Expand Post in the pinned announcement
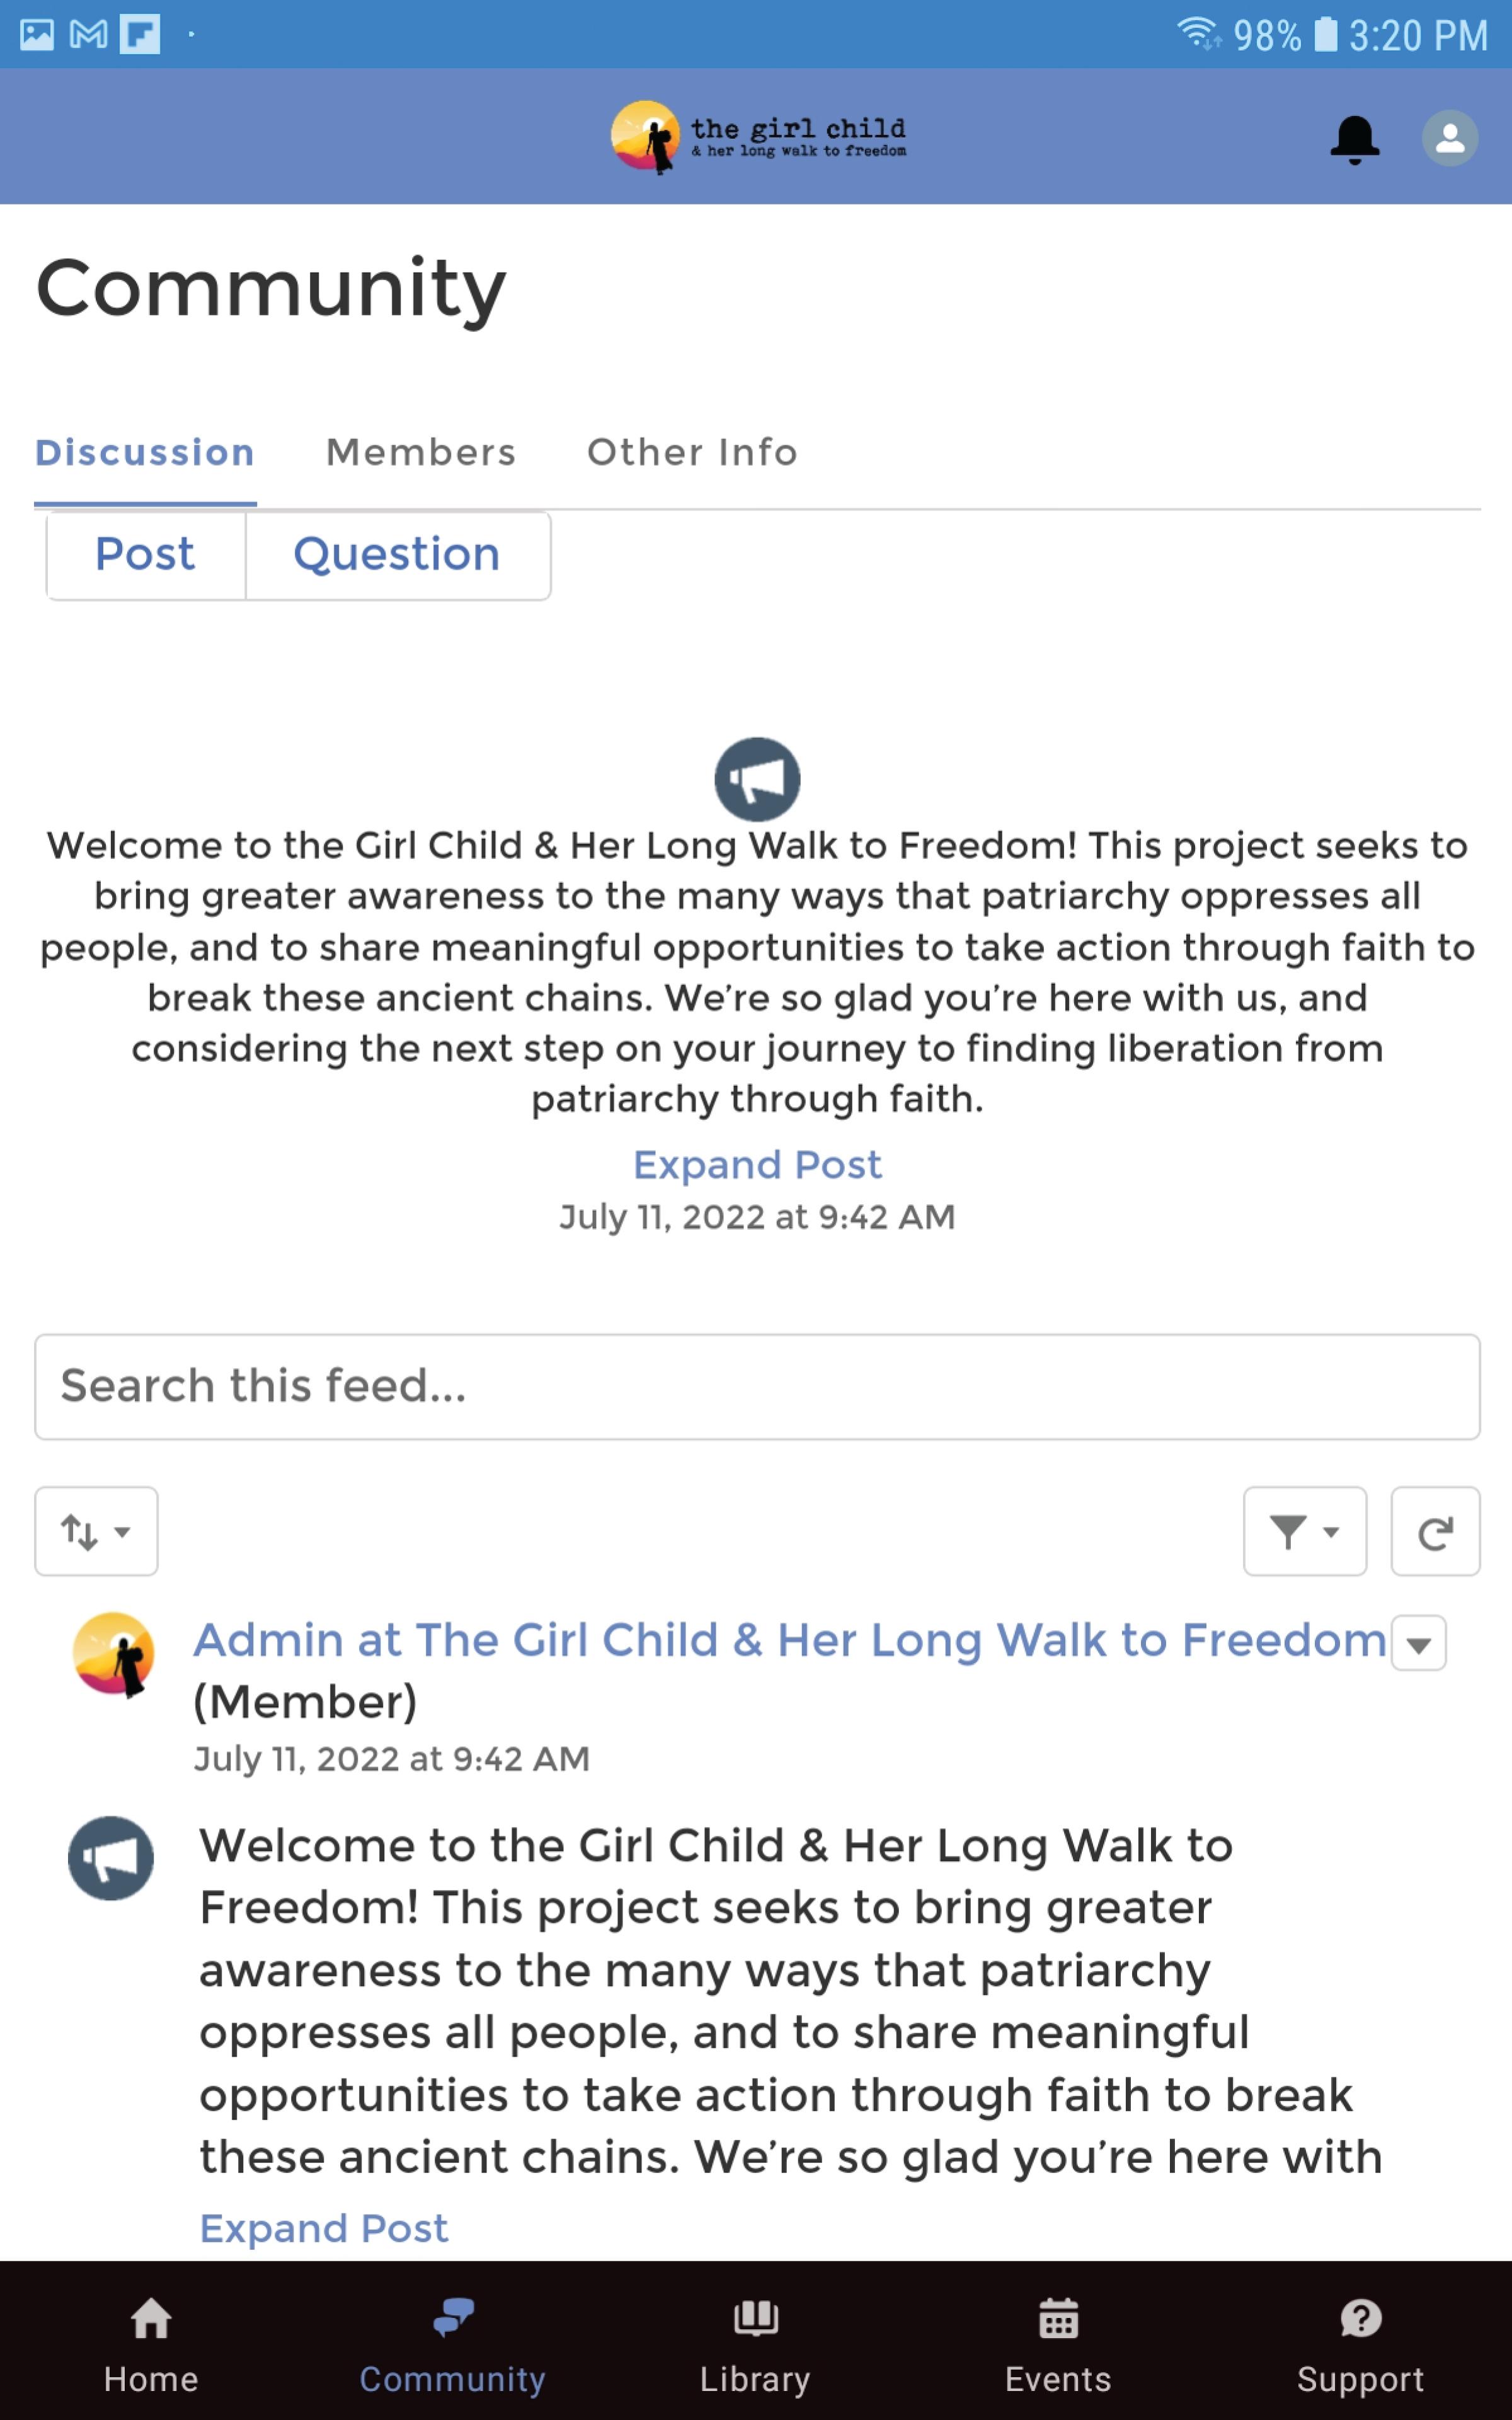This screenshot has height=2420, width=1512. [x=757, y=1165]
